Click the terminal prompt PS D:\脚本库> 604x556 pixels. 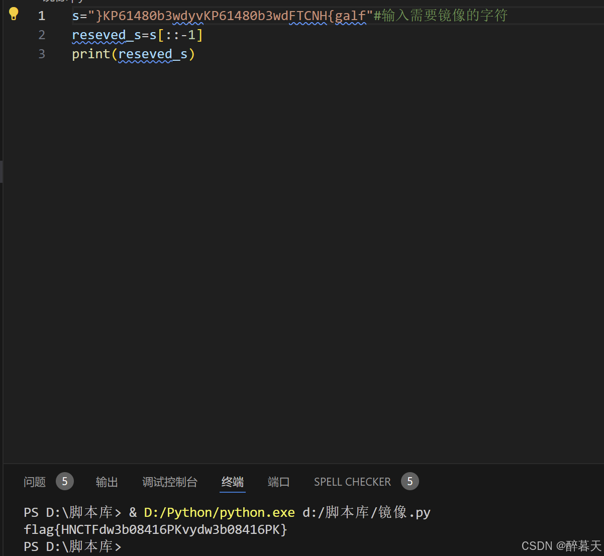[72, 546]
